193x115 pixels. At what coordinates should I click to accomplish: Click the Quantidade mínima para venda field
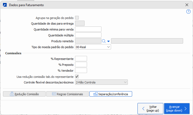pos(88,29)
